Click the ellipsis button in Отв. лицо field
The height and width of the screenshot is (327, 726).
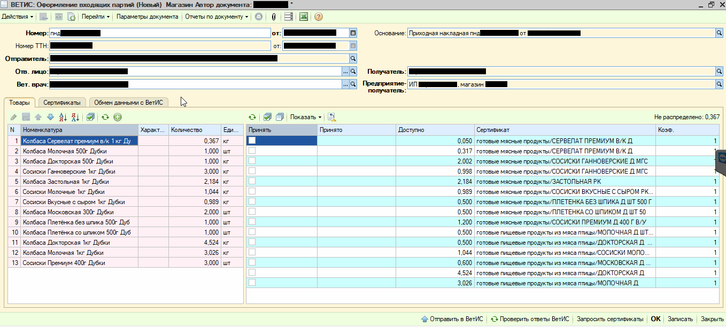pyautogui.click(x=345, y=71)
